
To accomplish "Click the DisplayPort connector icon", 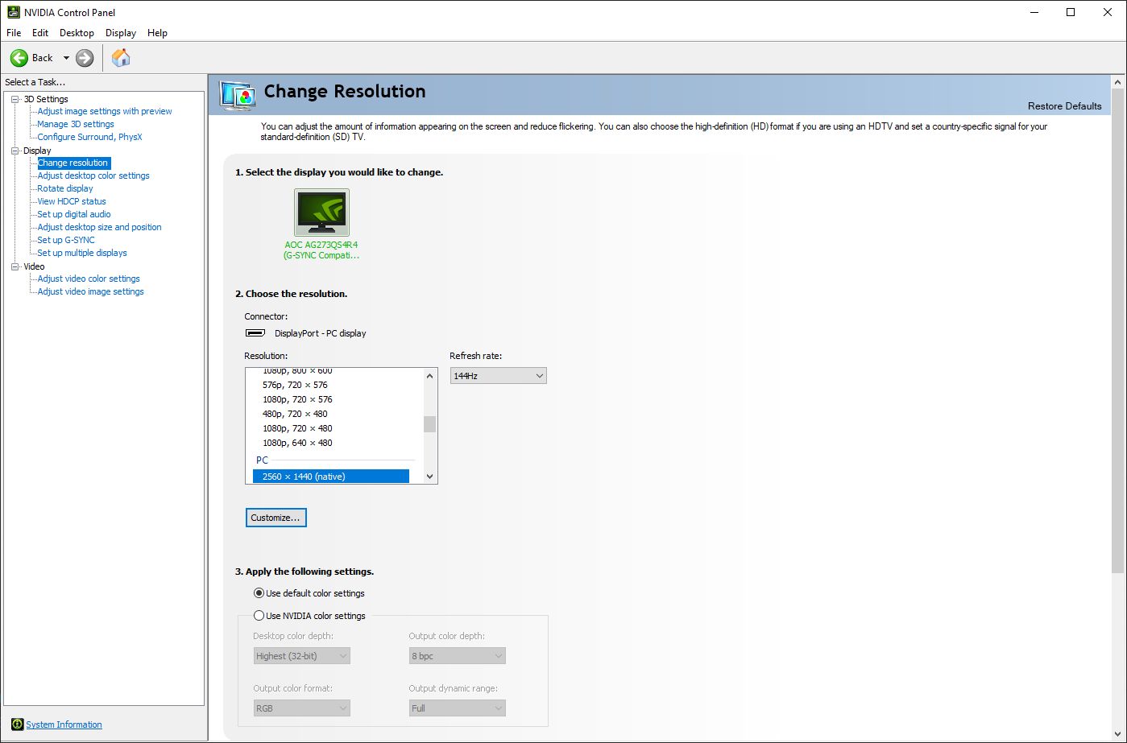I will tap(255, 332).
